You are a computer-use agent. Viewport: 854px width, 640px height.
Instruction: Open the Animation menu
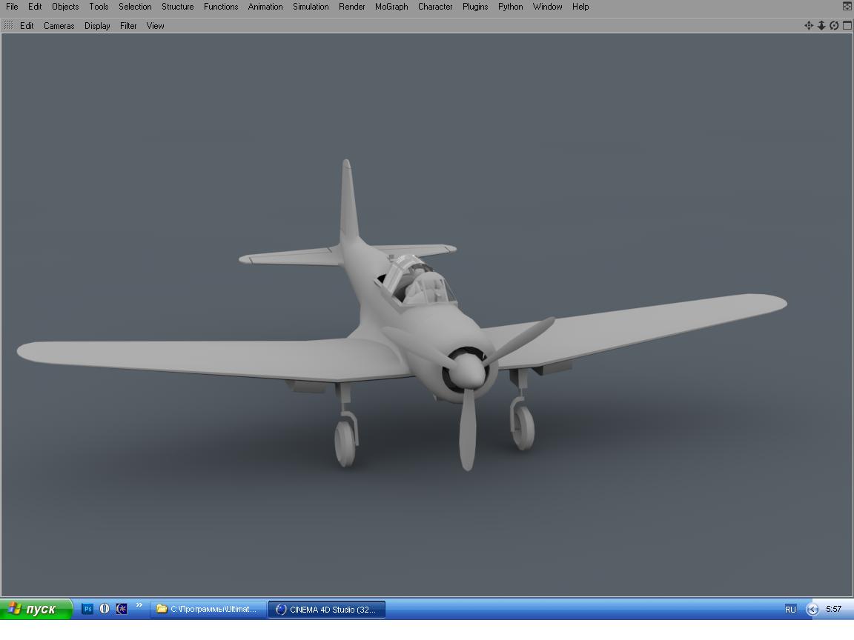[265, 7]
